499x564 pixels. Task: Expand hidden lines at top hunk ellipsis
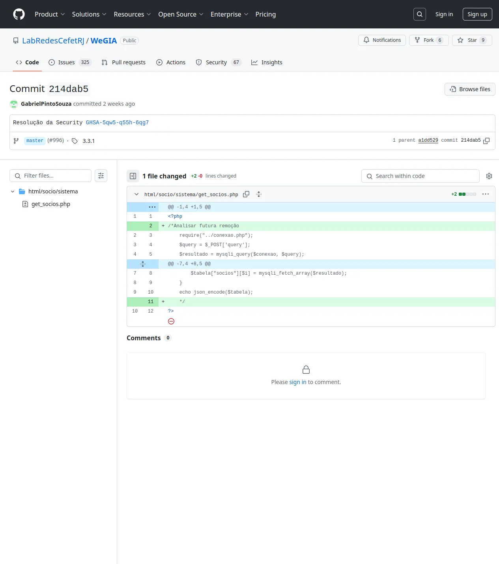152,207
